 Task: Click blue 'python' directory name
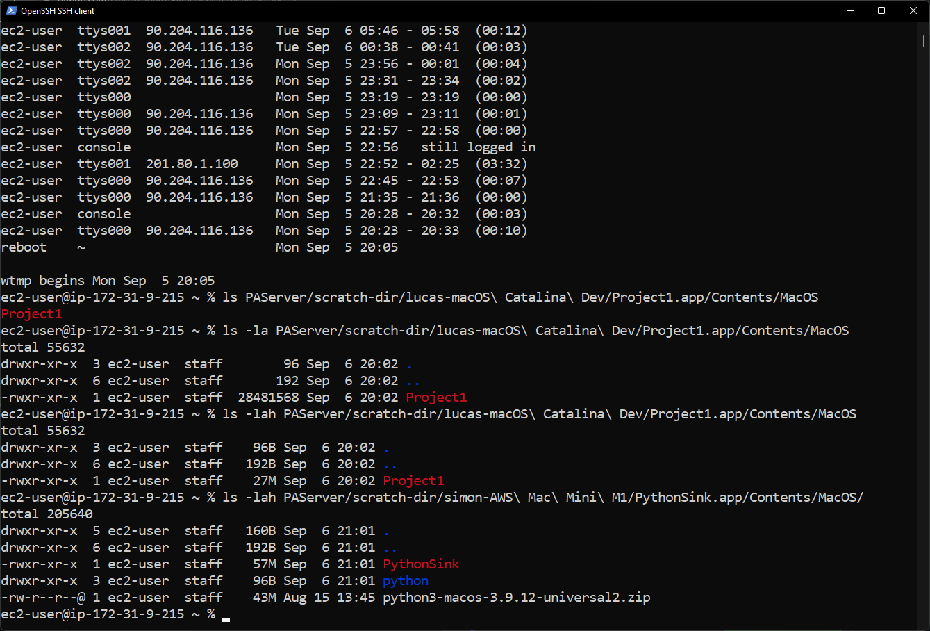point(406,581)
